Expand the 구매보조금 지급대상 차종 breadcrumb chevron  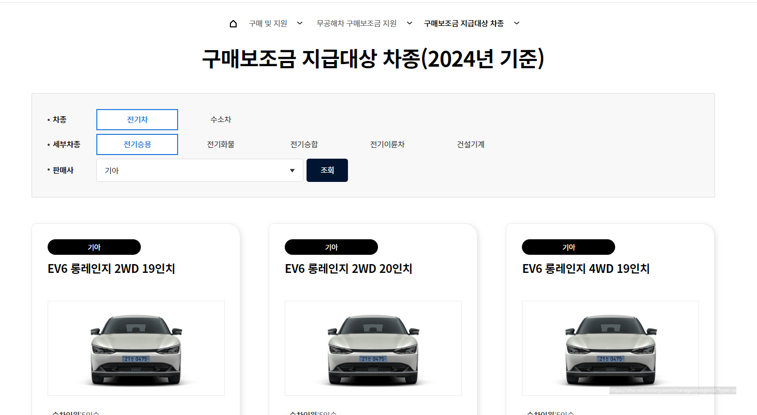(x=516, y=23)
